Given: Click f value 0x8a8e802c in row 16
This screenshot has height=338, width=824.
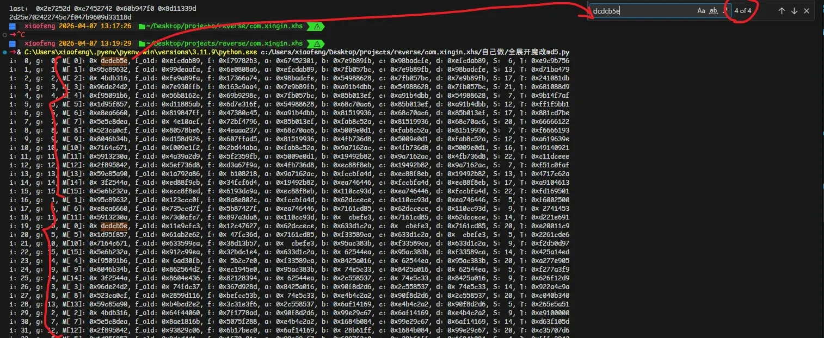Looking at the screenshot, I should 238,200.
